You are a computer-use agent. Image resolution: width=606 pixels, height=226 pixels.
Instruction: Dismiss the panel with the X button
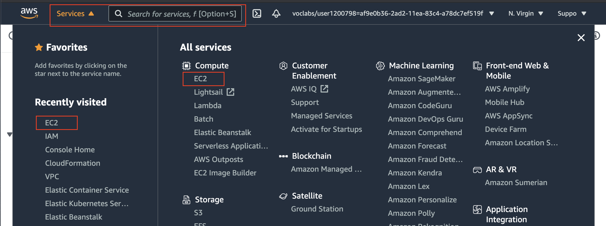(x=581, y=38)
